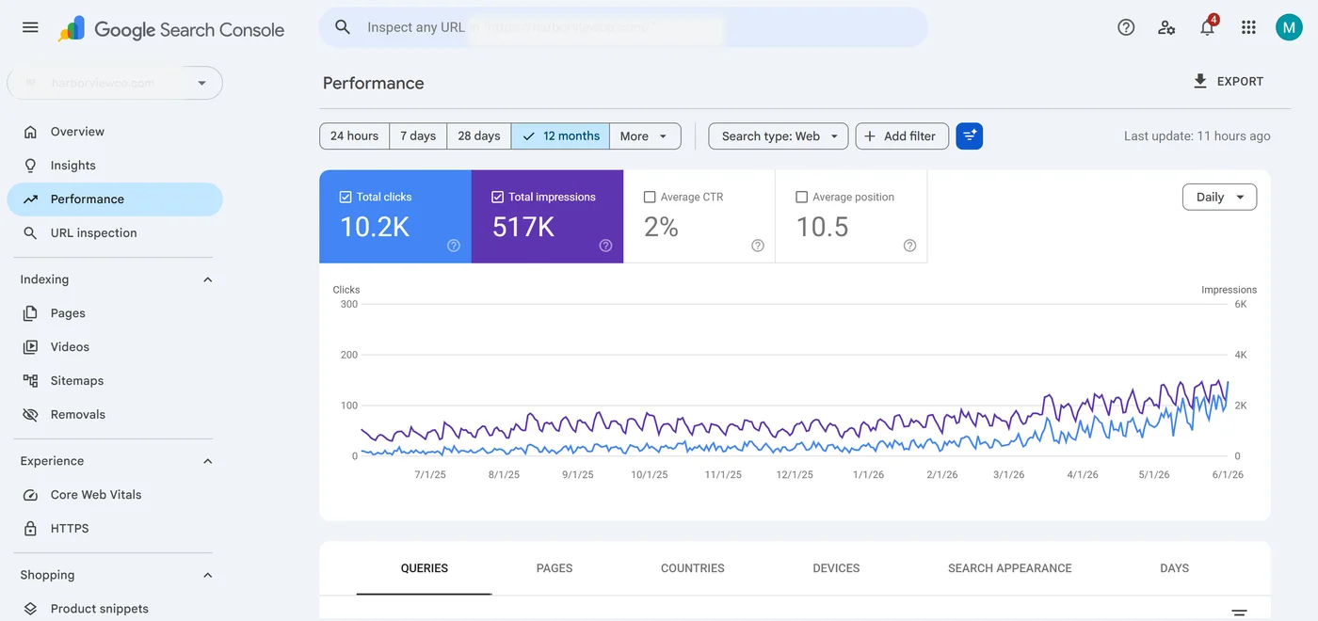Switch to the Queries tab

(x=425, y=568)
